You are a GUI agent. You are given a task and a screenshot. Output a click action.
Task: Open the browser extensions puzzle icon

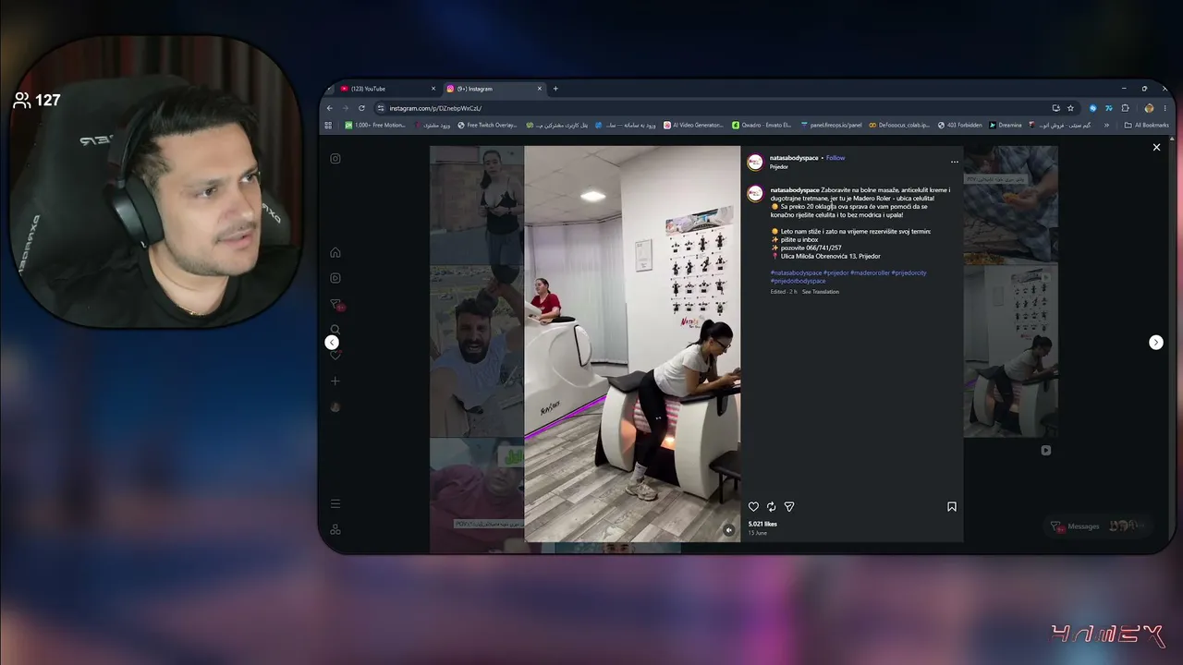[x=1125, y=108]
